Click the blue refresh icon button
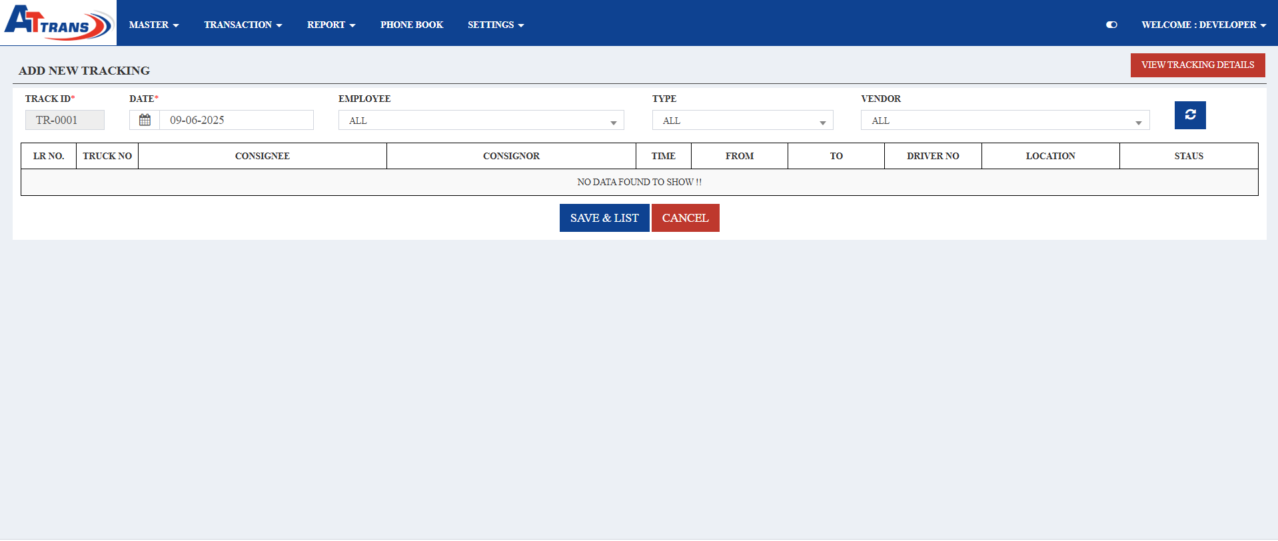 click(1189, 115)
